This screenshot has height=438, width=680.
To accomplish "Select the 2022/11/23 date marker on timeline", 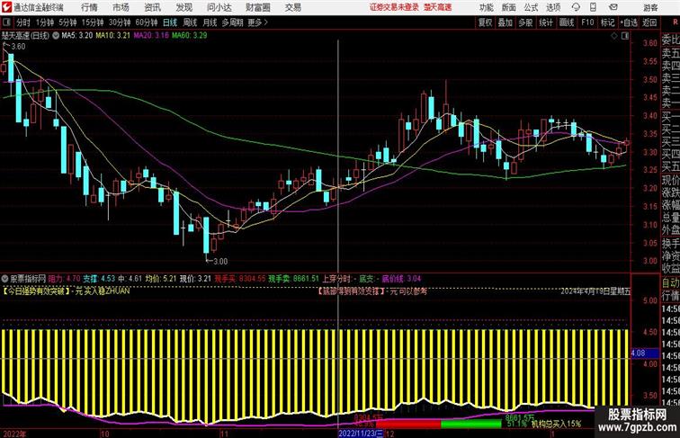I will pos(361,434).
